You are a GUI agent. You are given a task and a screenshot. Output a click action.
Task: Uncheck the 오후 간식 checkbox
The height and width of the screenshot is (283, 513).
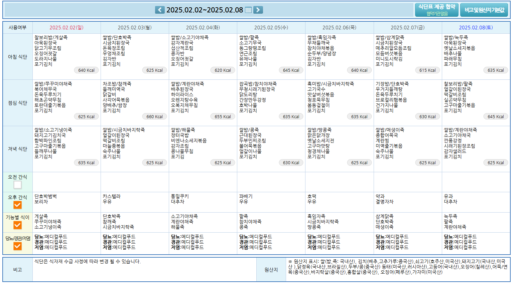pyautogui.click(x=18, y=205)
